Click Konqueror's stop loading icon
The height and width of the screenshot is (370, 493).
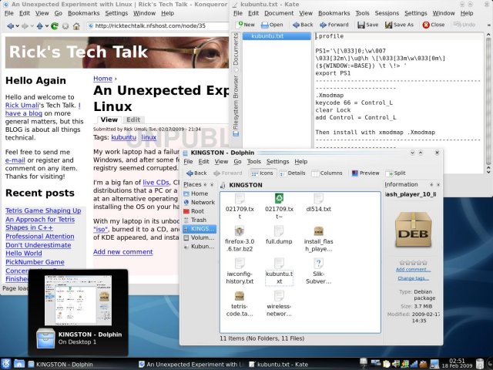[65, 25]
